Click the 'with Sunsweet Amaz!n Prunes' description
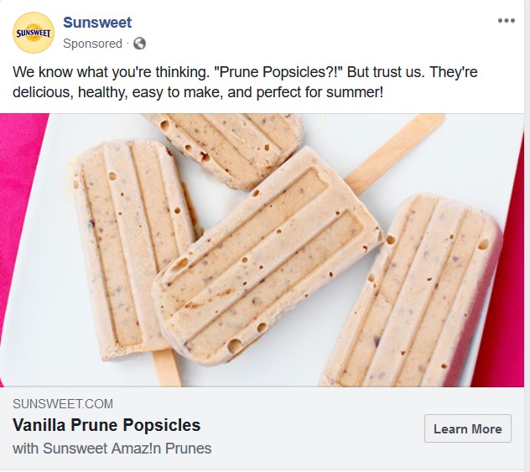The height and width of the screenshot is (472, 530). 112,449
